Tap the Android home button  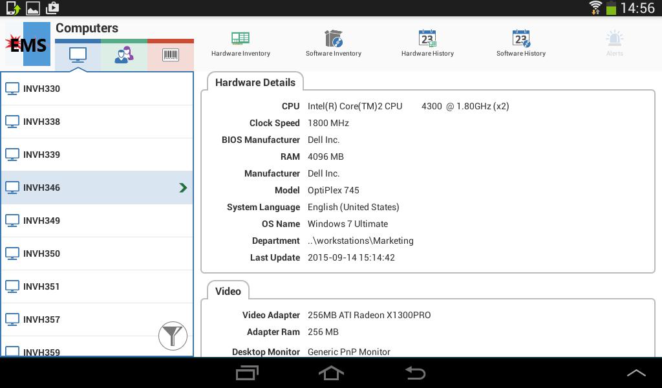point(331,372)
